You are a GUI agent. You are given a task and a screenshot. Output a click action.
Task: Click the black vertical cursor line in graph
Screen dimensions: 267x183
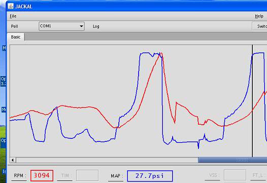252,101
